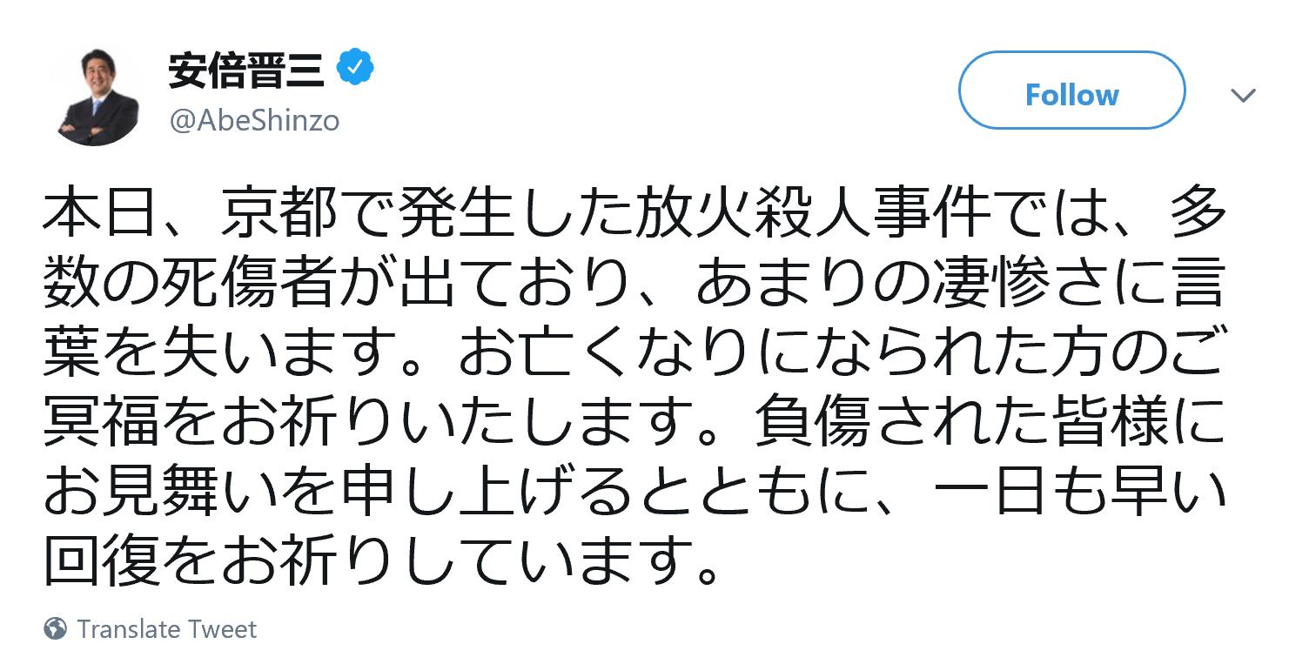This screenshot has width=1289, height=664.
Task: Click the globe icon beside Translate Tweet
Action: (56, 628)
